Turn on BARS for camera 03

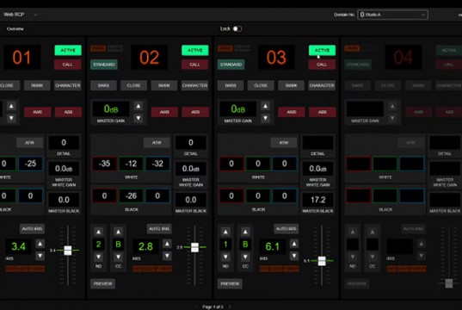(231, 85)
